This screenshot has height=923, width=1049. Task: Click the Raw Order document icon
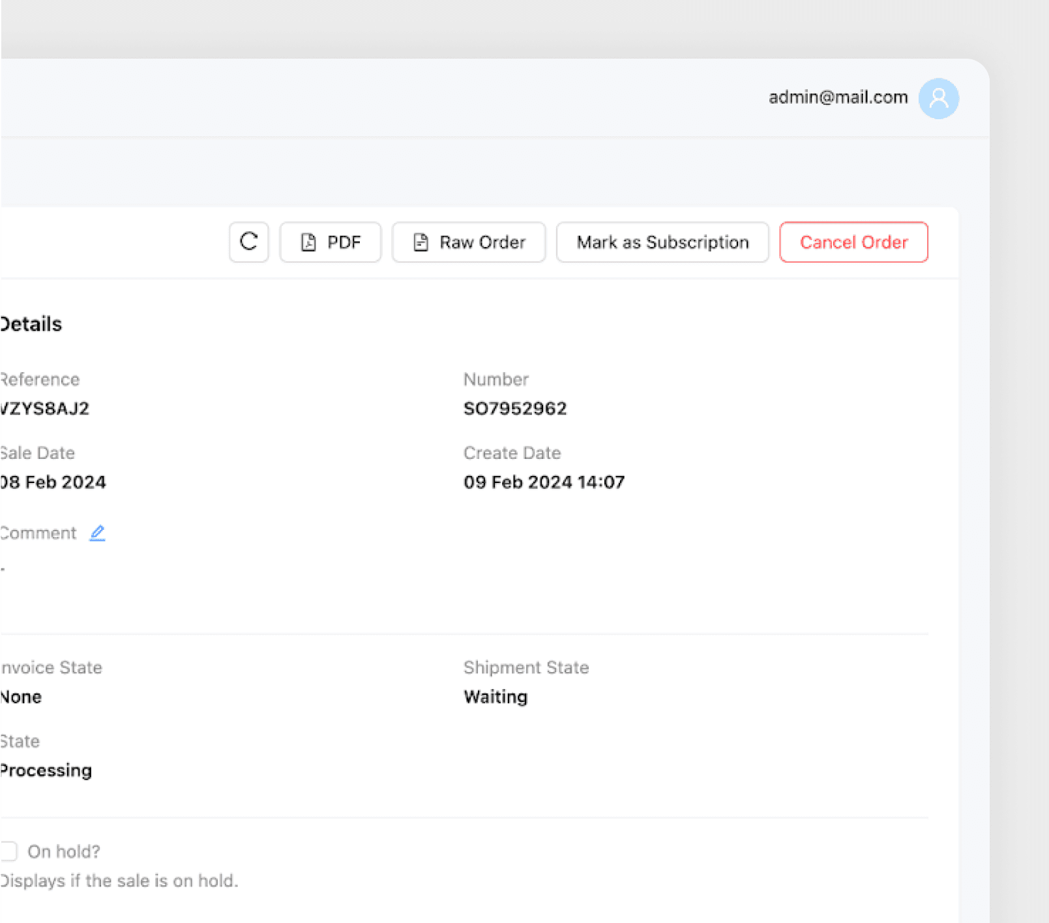(421, 241)
